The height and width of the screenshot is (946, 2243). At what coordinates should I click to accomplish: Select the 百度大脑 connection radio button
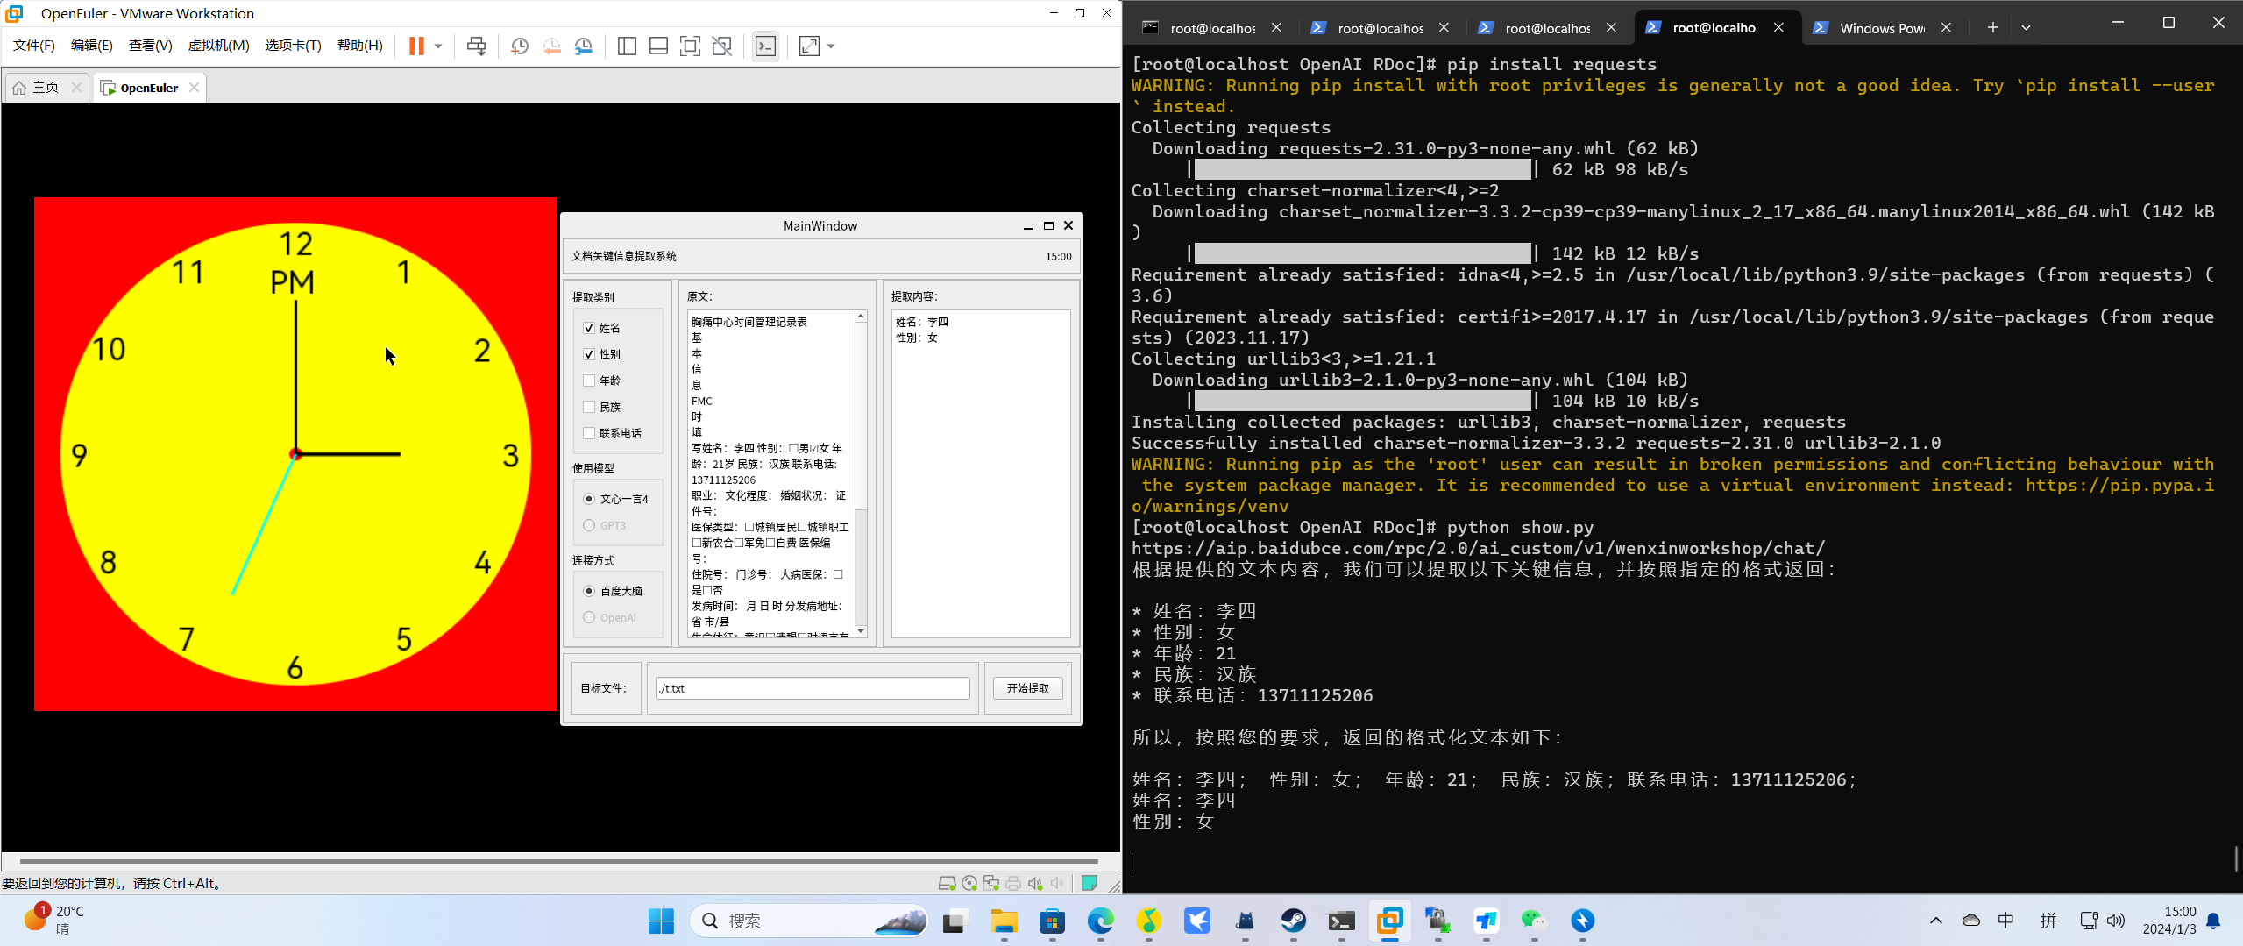click(x=589, y=591)
